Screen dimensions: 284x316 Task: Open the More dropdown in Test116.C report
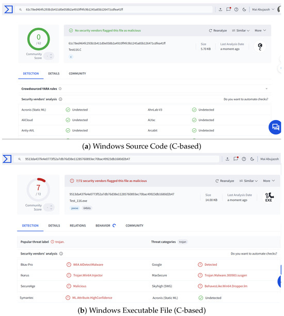tap(260, 31)
